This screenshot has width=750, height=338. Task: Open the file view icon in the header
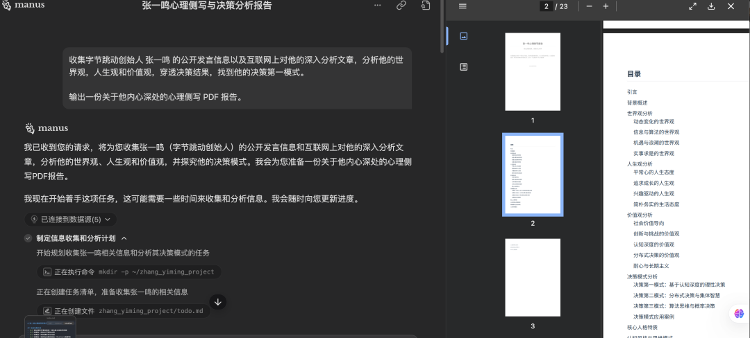(425, 6)
